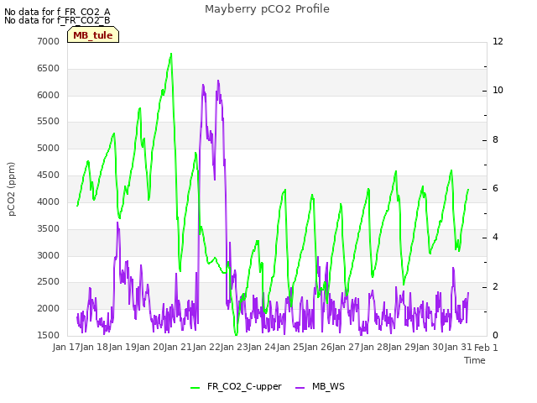Click the 'No data for f_FR_CO2_A' message
Image resolution: width=537 pixels, height=403 pixels.
click(x=57, y=12)
